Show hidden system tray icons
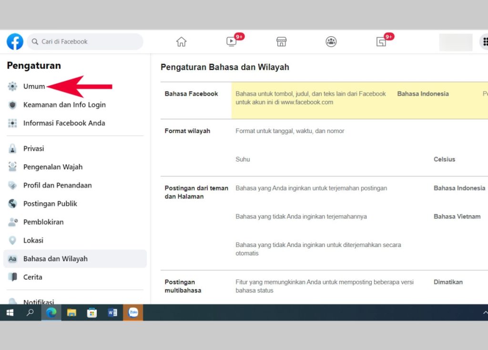Image resolution: width=488 pixels, height=350 pixels. (x=485, y=312)
